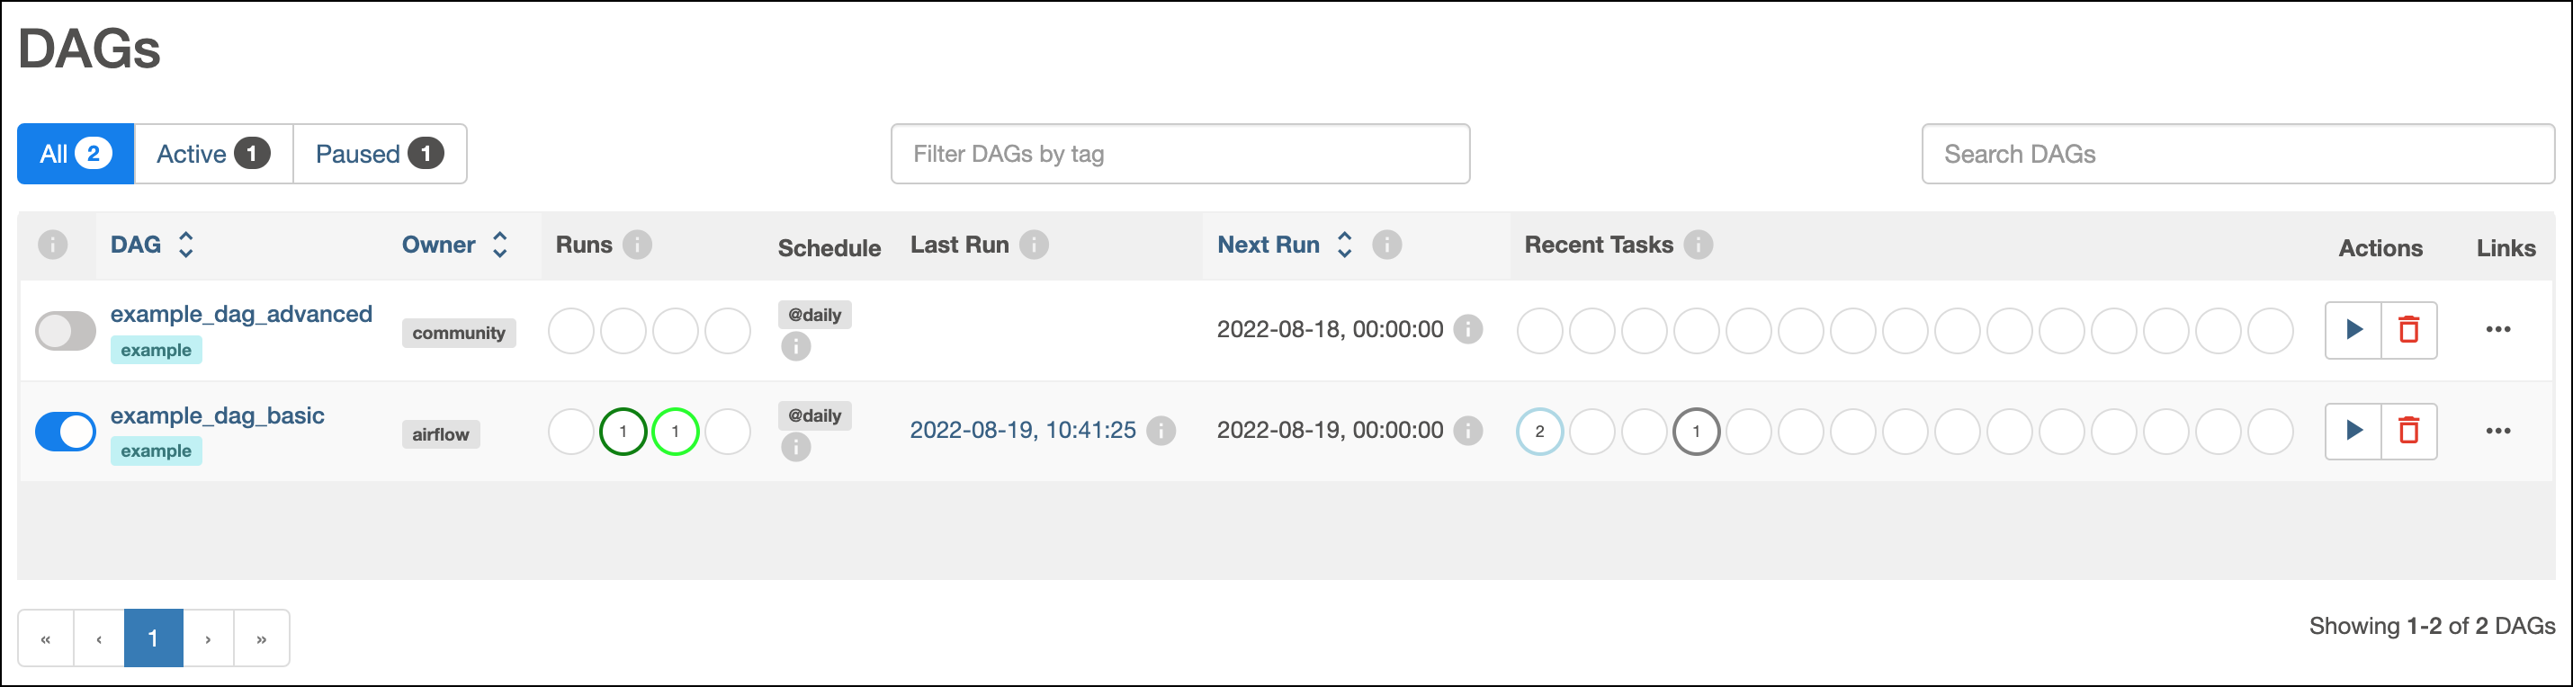Open the links menu for example_dag_basic

coord(2500,430)
